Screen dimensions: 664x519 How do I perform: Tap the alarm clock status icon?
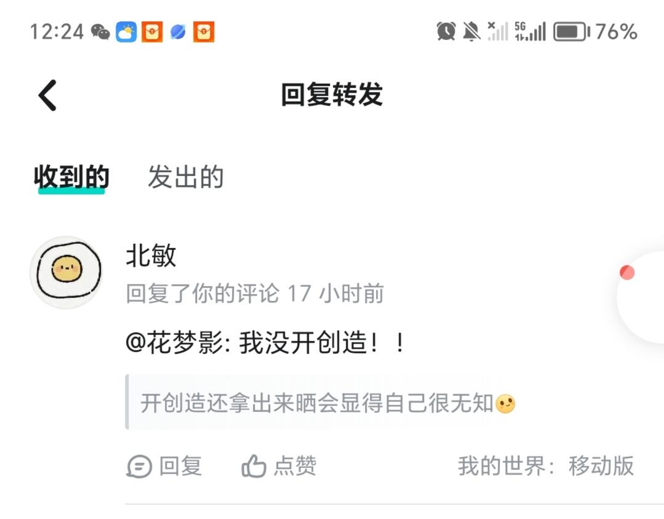(x=446, y=31)
